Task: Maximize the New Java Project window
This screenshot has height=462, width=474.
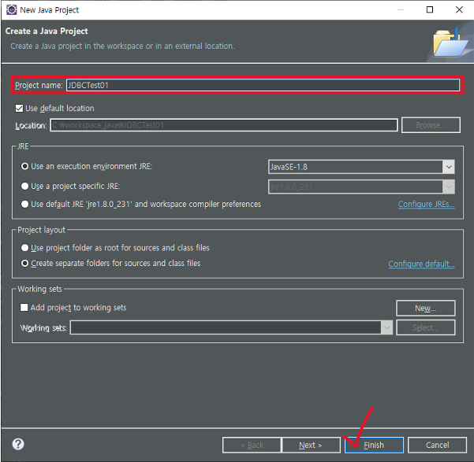Action: tap(430, 10)
